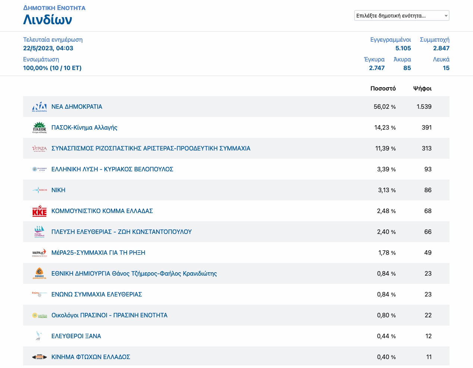
Task: Click the Ελληνική Λύση party logo
Action: pos(40,169)
